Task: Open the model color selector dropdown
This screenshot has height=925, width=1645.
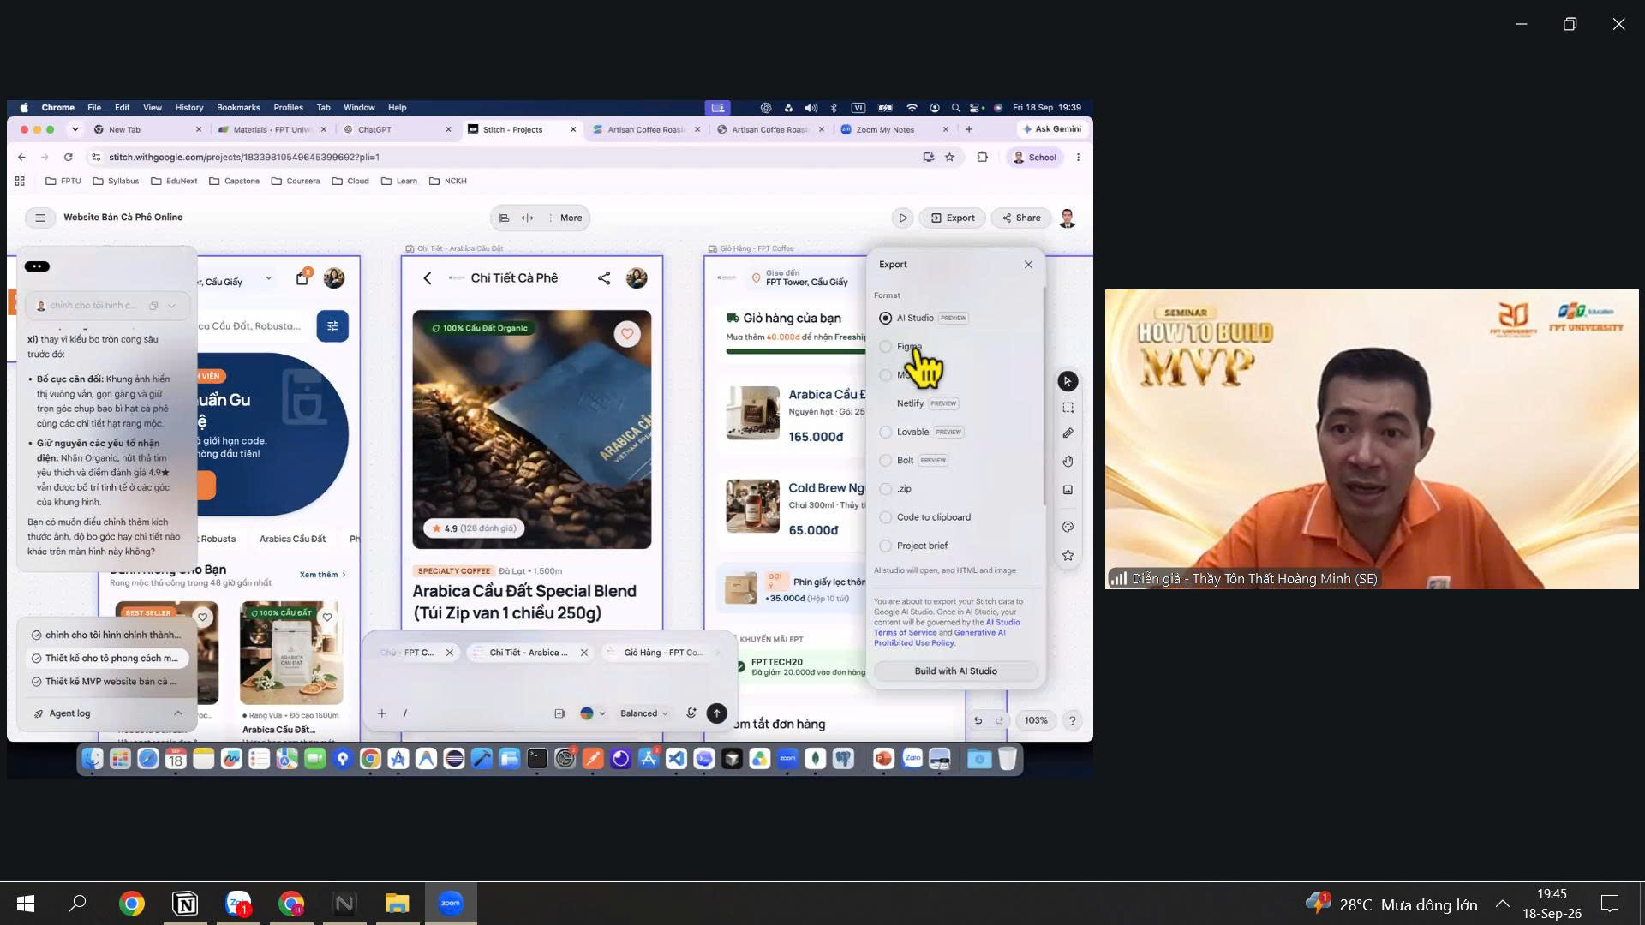Action: click(x=593, y=713)
